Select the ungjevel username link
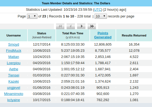 pyautogui.click(x=13, y=88)
